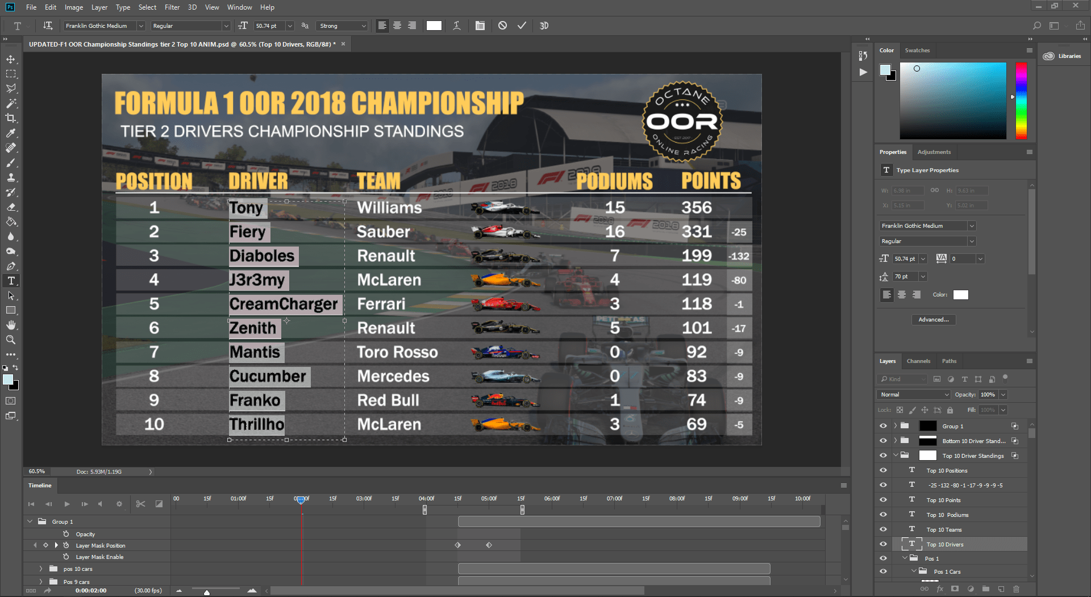This screenshot has height=597, width=1091.
Task: Collapse the Group 1 track in the timeline
Action: pyautogui.click(x=30, y=521)
